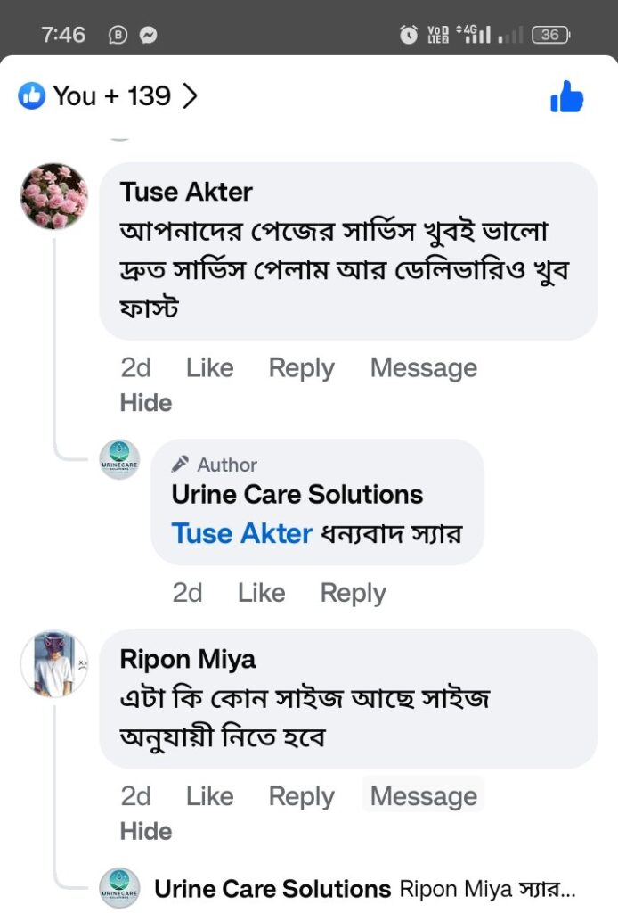Viewport: 618px width, 913px height.
Task: Open Ripon Miya's profile picture
Action: [x=53, y=664]
